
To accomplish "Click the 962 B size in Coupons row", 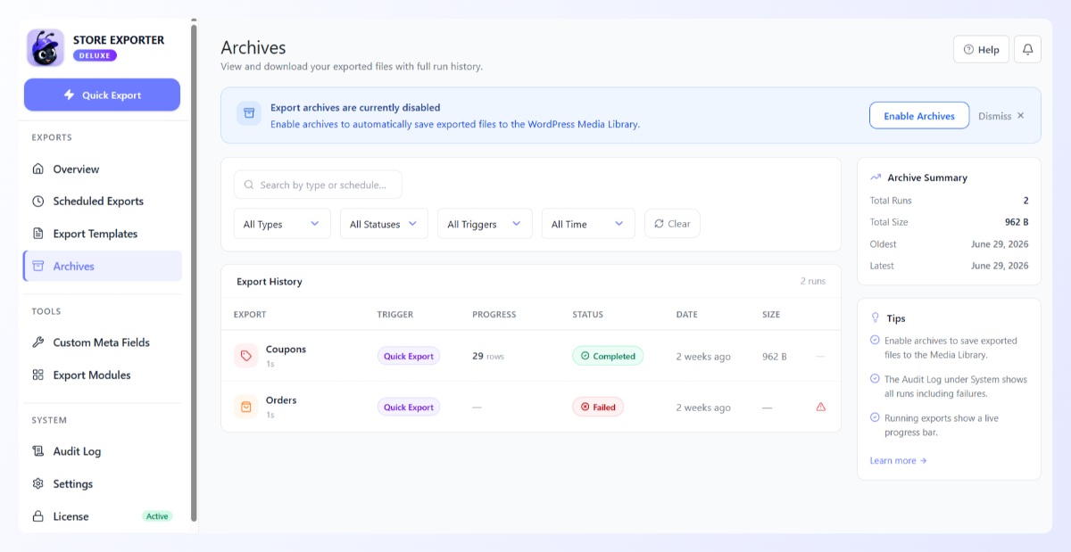I will 775,357.
